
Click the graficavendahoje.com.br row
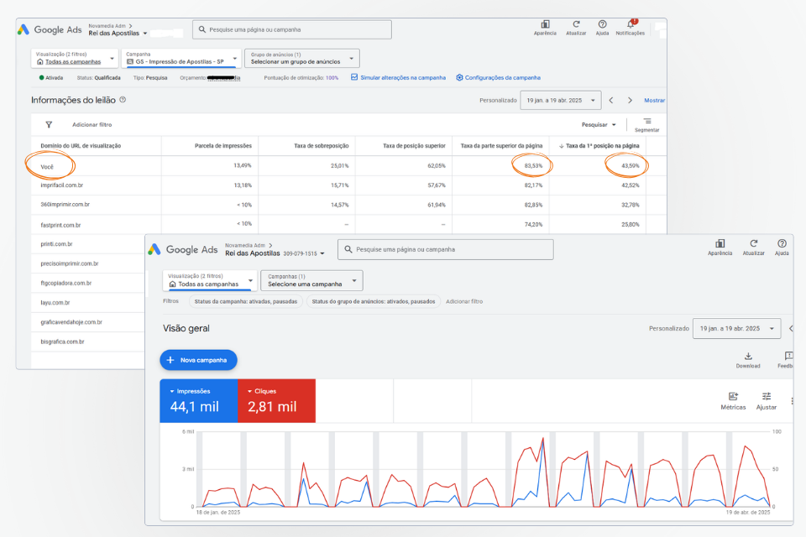tap(88, 322)
